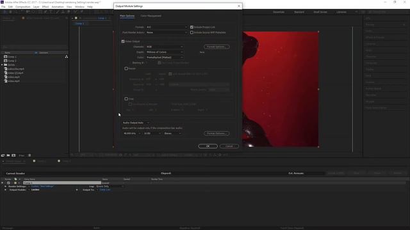Select the Zoom tool in toolbar

click(x=16, y=11)
